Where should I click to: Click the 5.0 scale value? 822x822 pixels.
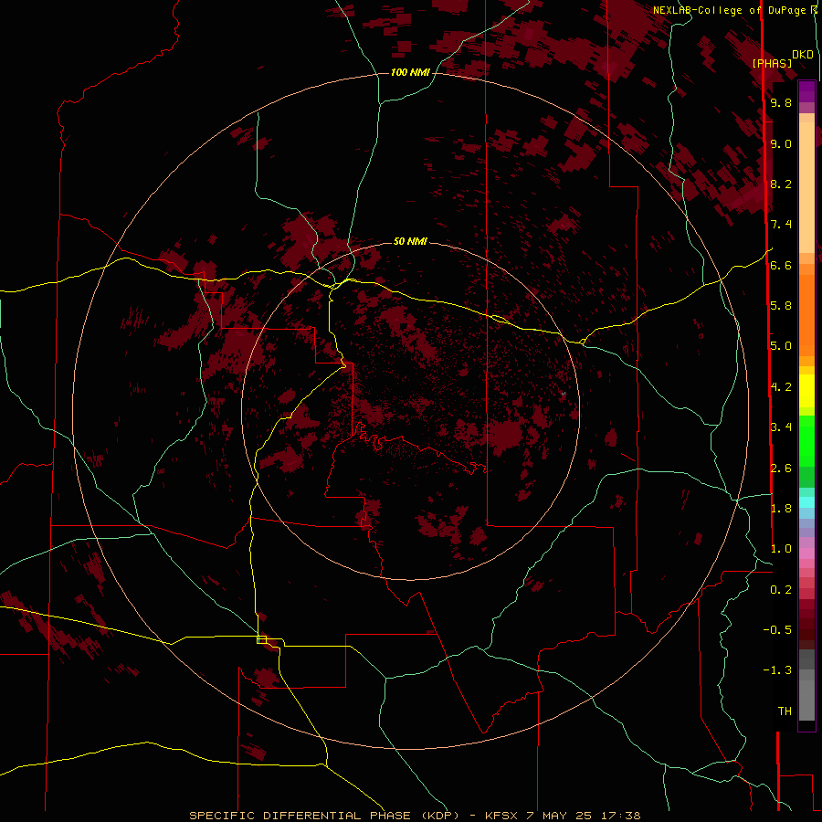point(781,346)
